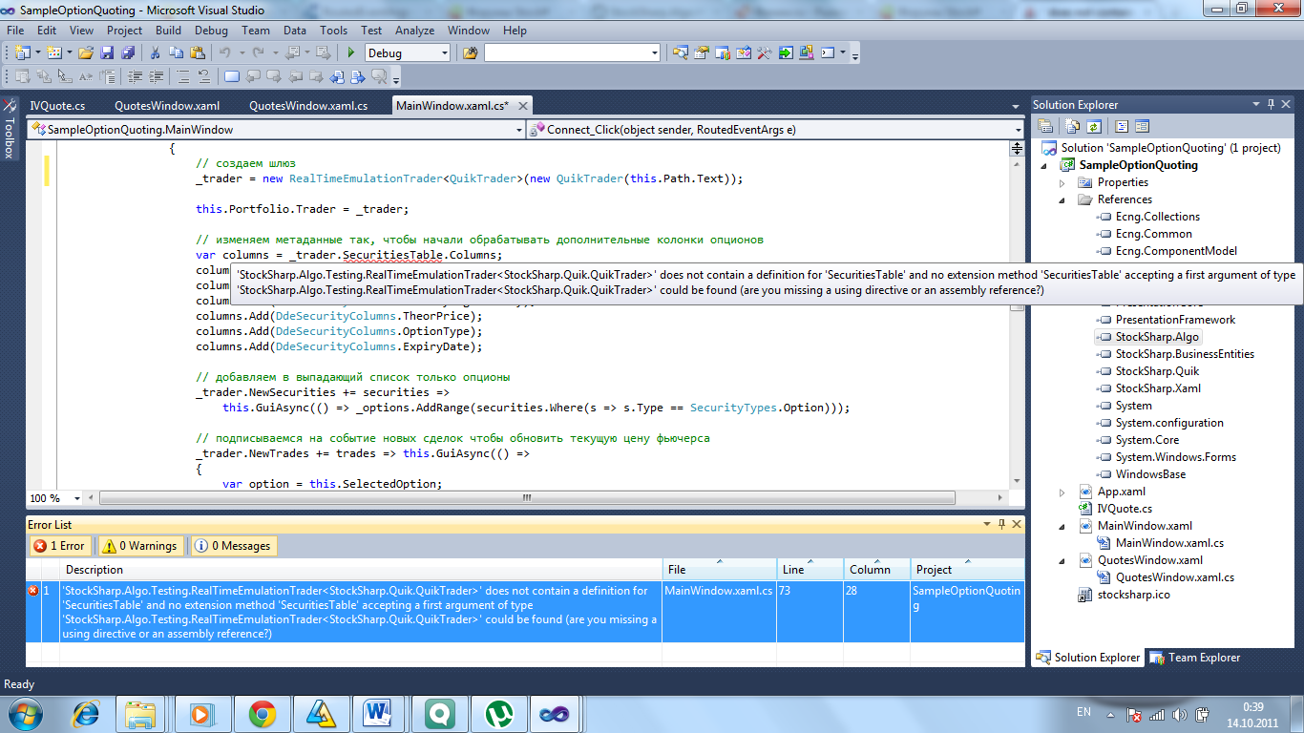Sort error list by Project column

coord(967,569)
